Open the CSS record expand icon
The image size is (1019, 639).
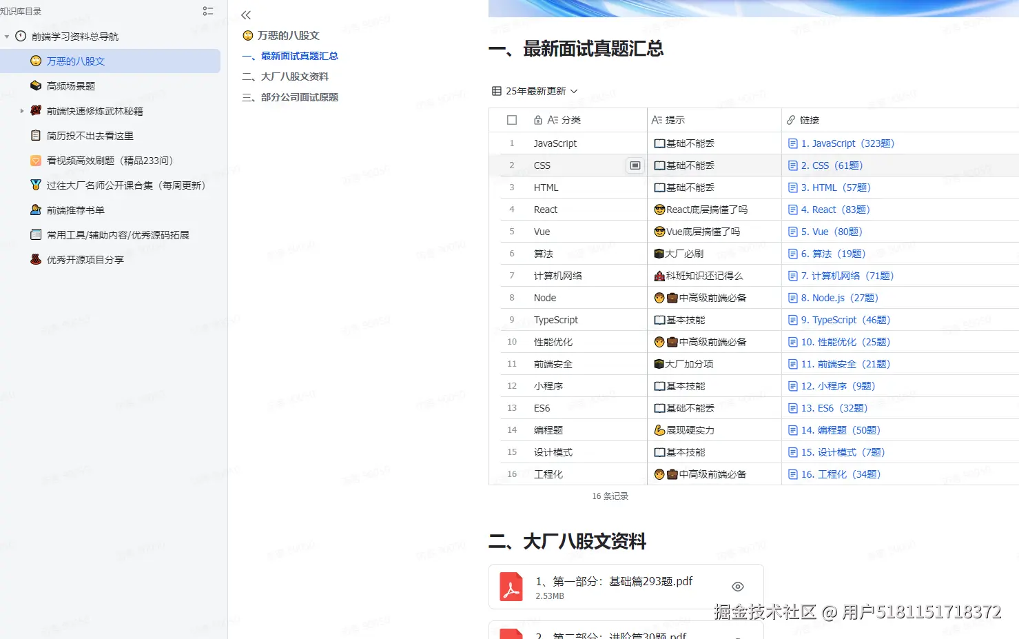(x=635, y=165)
